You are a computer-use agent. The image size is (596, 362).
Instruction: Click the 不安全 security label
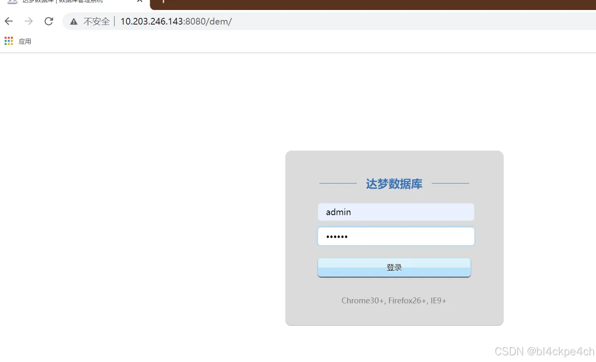pos(96,21)
